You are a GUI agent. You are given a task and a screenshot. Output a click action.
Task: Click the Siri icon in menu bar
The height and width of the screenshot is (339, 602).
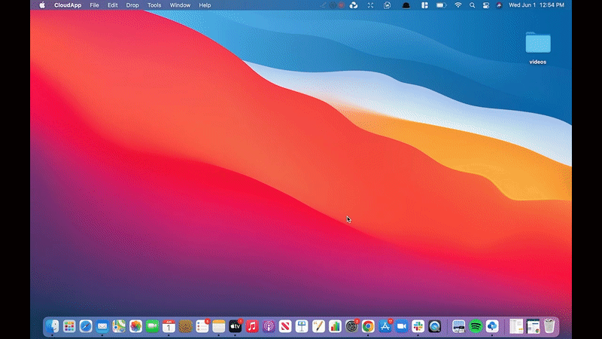click(x=499, y=5)
